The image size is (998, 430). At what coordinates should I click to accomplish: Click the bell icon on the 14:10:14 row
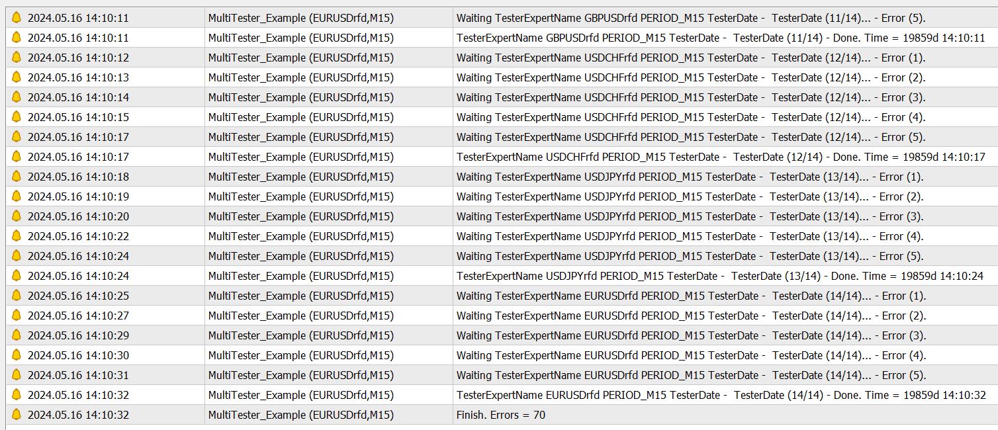point(17,97)
